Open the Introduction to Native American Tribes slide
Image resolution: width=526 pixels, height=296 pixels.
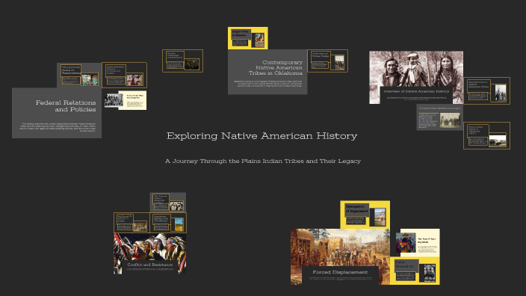click(486, 91)
